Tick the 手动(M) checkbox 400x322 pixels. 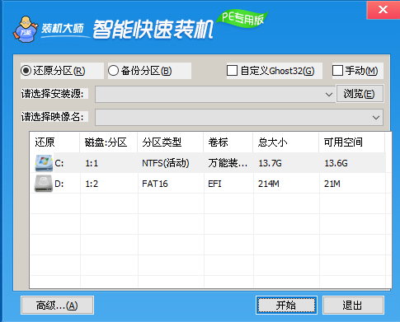pos(337,71)
